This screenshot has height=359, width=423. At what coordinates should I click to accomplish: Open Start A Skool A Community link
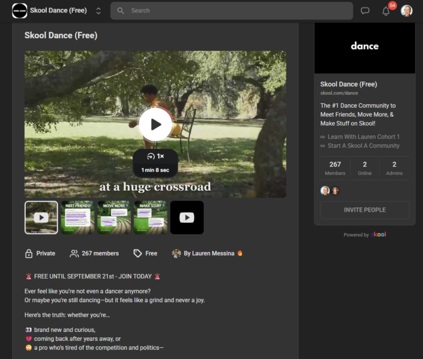[x=363, y=145]
